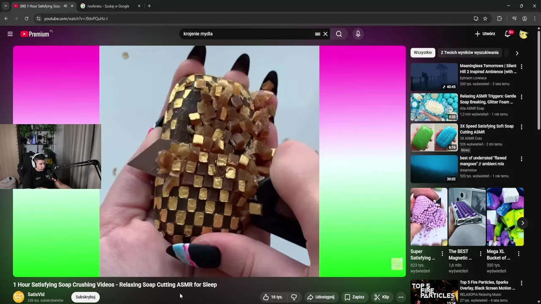Click the Utwórz create button
This screenshot has height=304, width=541.
coord(485,34)
